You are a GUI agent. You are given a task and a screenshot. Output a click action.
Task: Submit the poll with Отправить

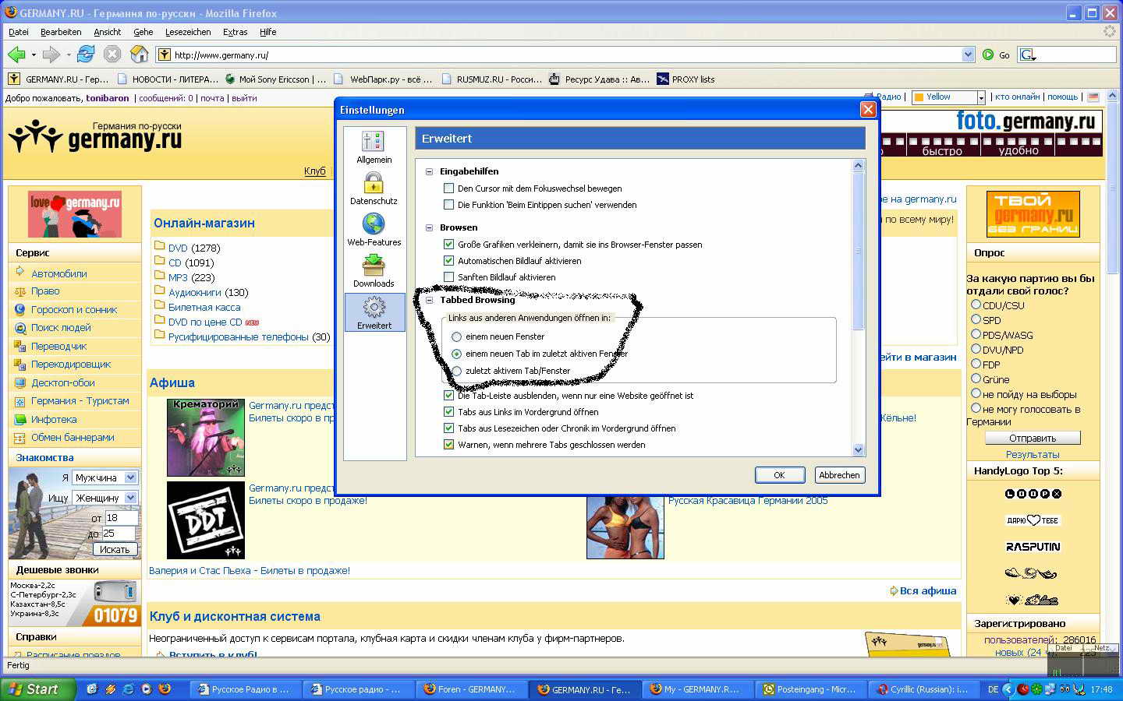click(x=1033, y=438)
